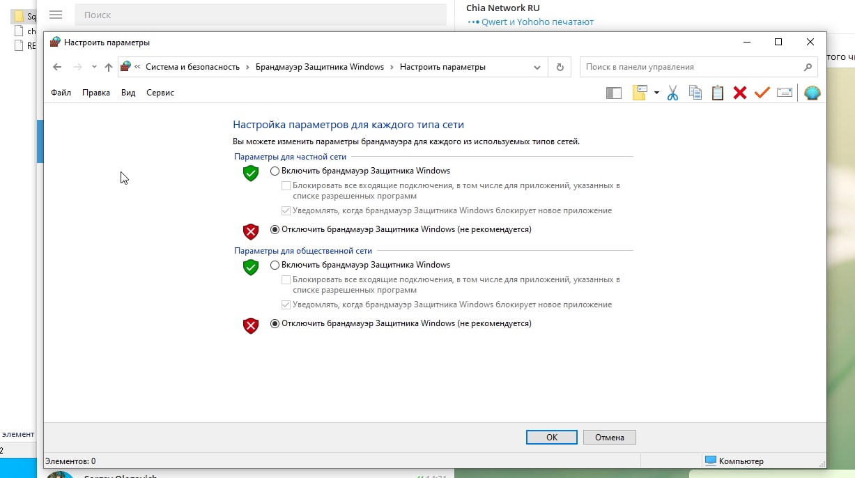Go back using the left arrow
Image resolution: width=855 pixels, height=478 pixels.
58,67
